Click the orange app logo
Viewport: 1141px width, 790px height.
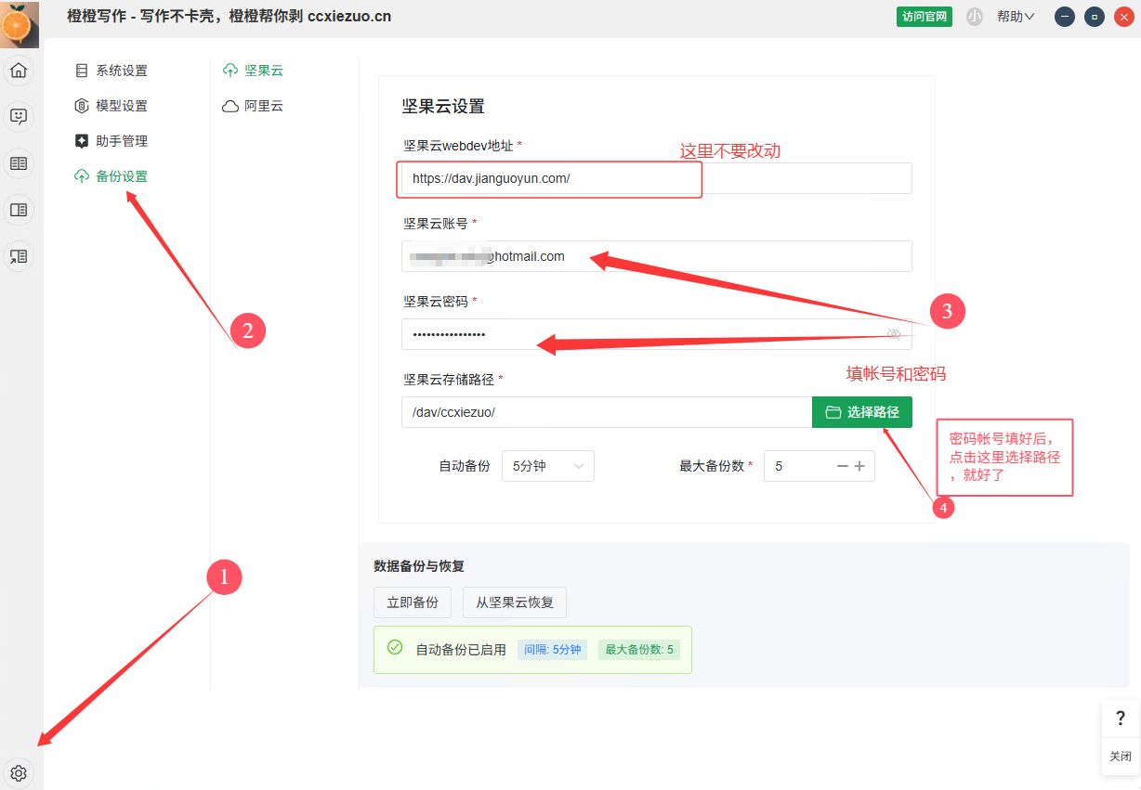pos(20,24)
